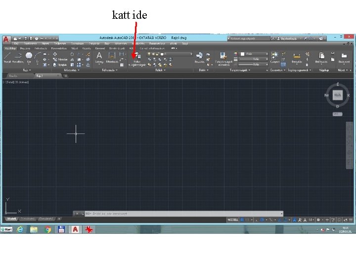The image size is (356, 267).
Task: Toggle MODELL space button in status bar
Action: click(x=233, y=220)
